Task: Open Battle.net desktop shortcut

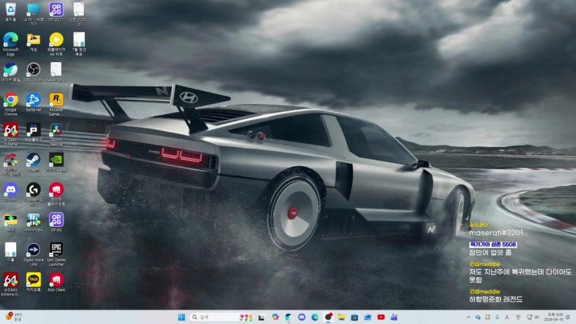Action: (x=33, y=100)
